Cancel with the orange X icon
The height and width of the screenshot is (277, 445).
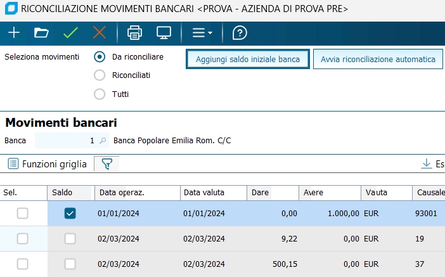click(100, 32)
